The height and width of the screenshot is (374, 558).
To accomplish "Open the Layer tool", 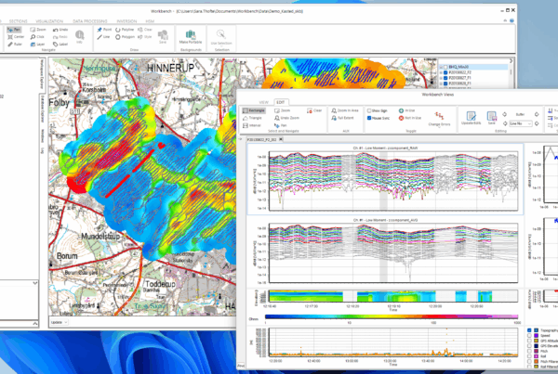I will pos(37,45).
